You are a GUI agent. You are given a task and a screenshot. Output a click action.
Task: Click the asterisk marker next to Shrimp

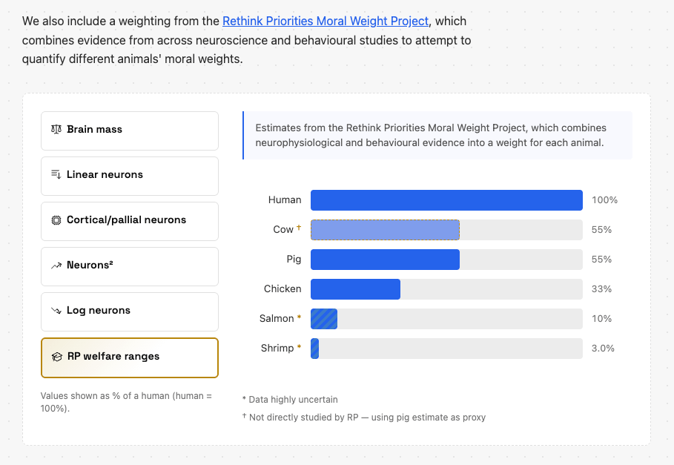tap(299, 347)
